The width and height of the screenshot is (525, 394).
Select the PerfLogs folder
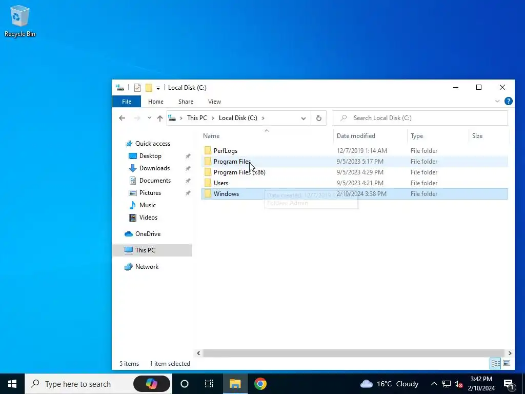pyautogui.click(x=355, y=151)
